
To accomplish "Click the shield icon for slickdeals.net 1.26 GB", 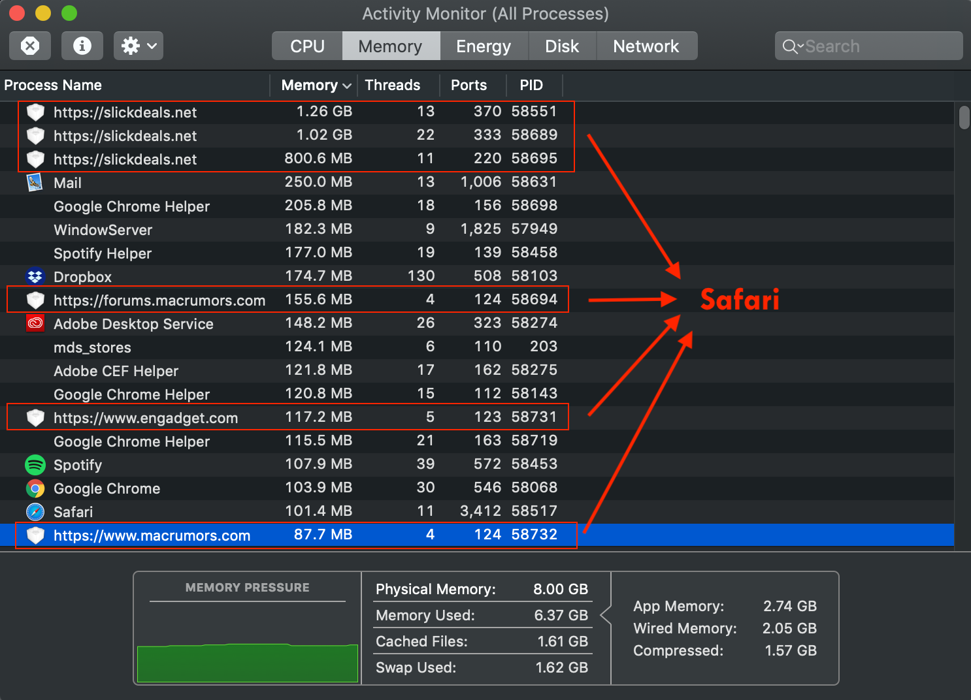I will coord(35,112).
